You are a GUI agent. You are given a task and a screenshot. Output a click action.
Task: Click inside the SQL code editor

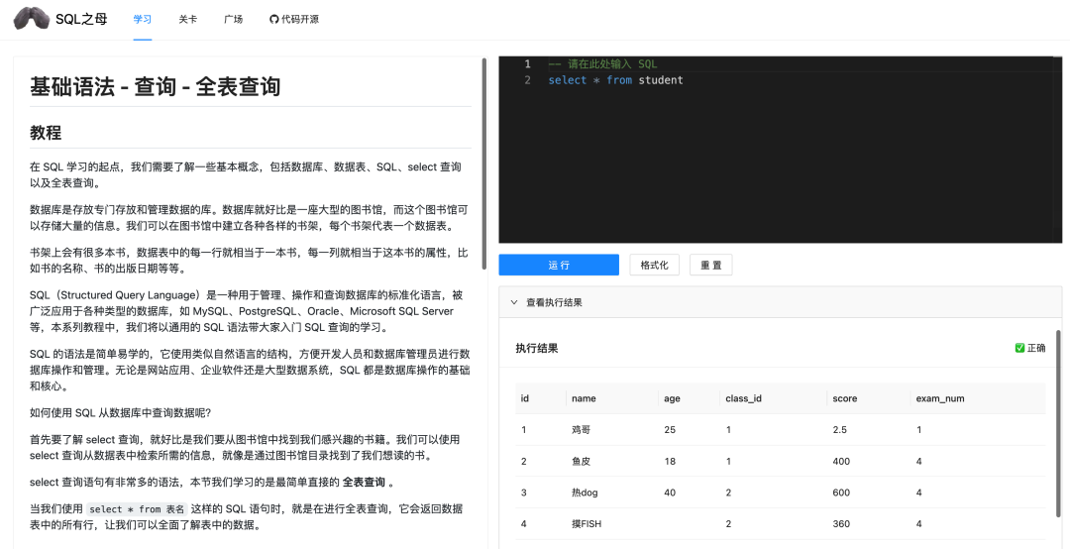[x=780, y=168]
